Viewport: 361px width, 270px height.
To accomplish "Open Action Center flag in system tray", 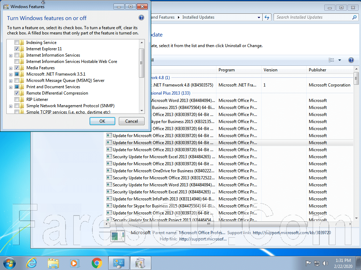I will point(308,263).
